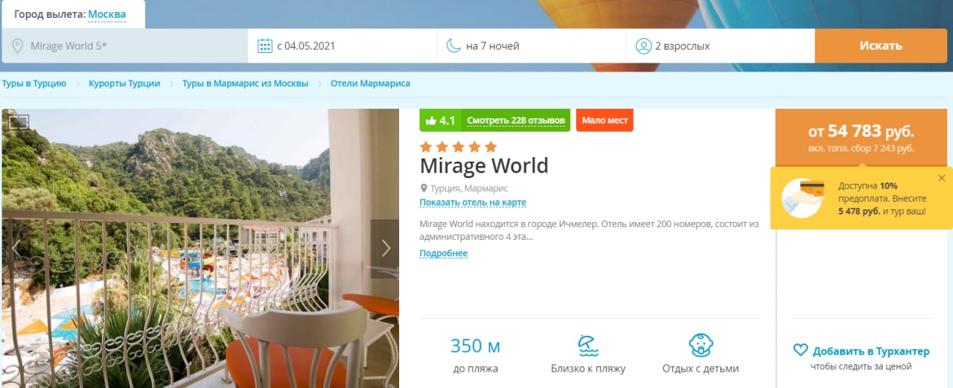Click the Город вылета label
The height and width of the screenshot is (388, 953).
[x=48, y=14]
